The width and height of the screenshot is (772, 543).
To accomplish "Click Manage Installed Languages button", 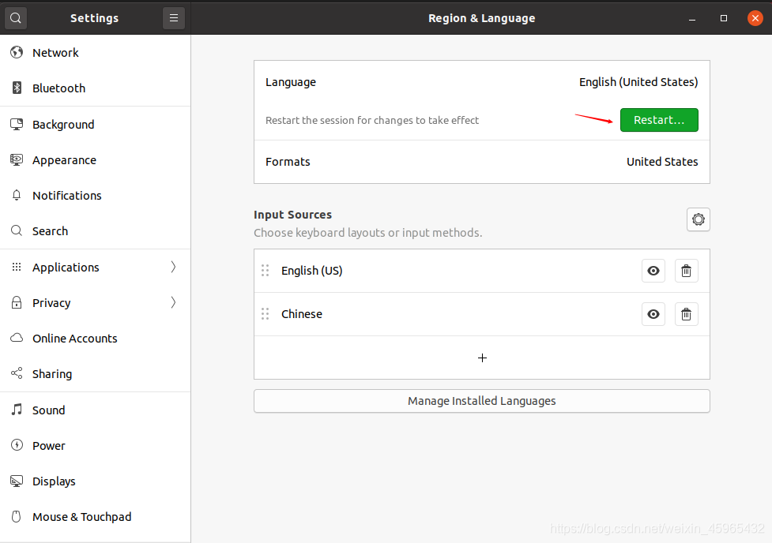I will pos(481,401).
